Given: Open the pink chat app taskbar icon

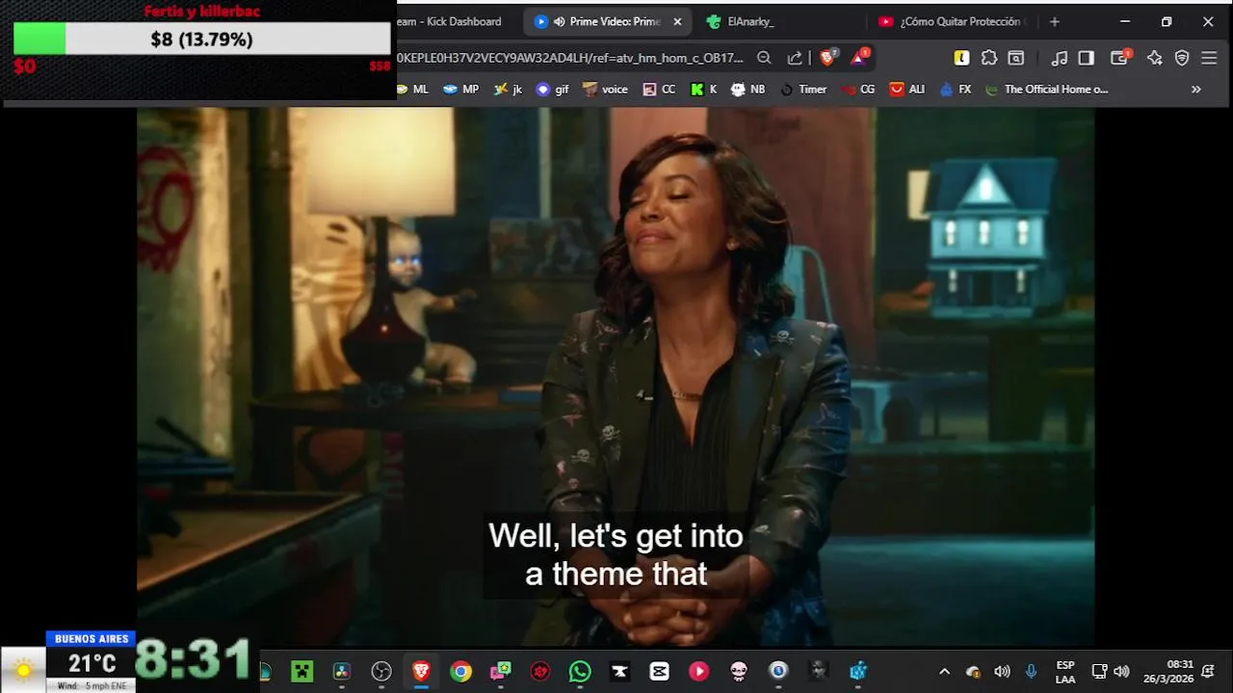Looking at the screenshot, I should [500, 671].
